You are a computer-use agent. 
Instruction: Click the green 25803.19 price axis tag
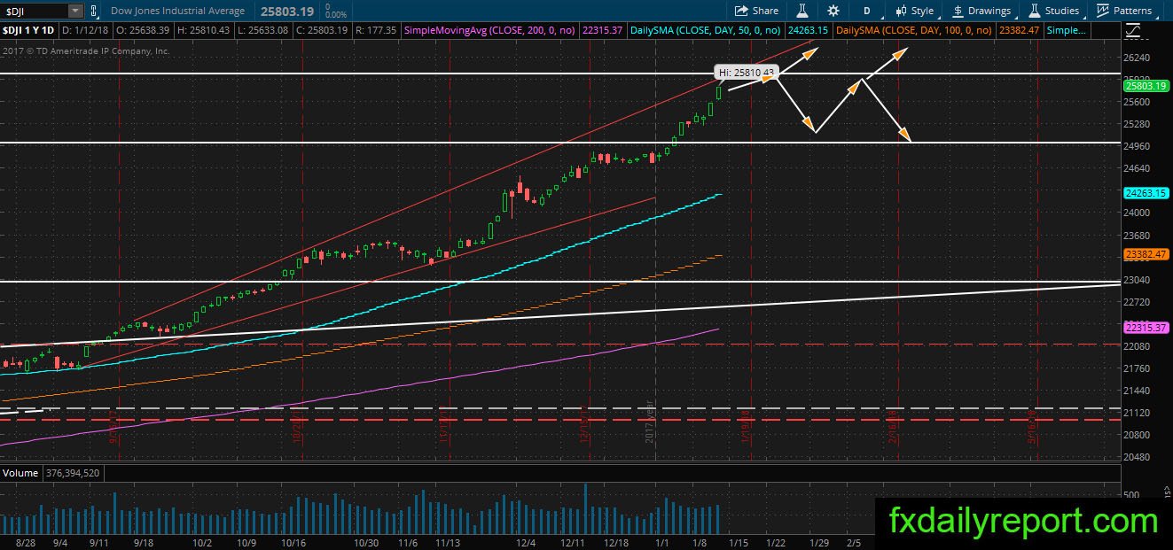pyautogui.click(x=1146, y=86)
